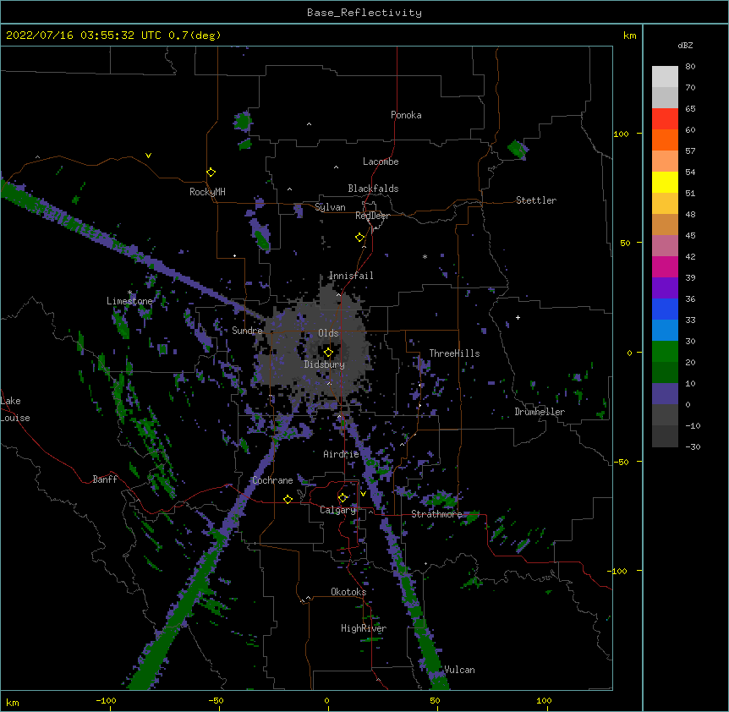Click the HighRiver label

point(364,628)
